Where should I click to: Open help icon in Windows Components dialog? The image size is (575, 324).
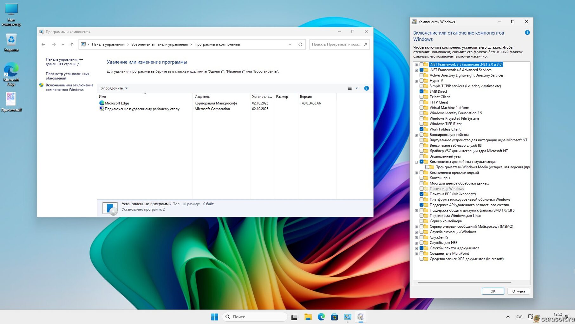(x=527, y=33)
